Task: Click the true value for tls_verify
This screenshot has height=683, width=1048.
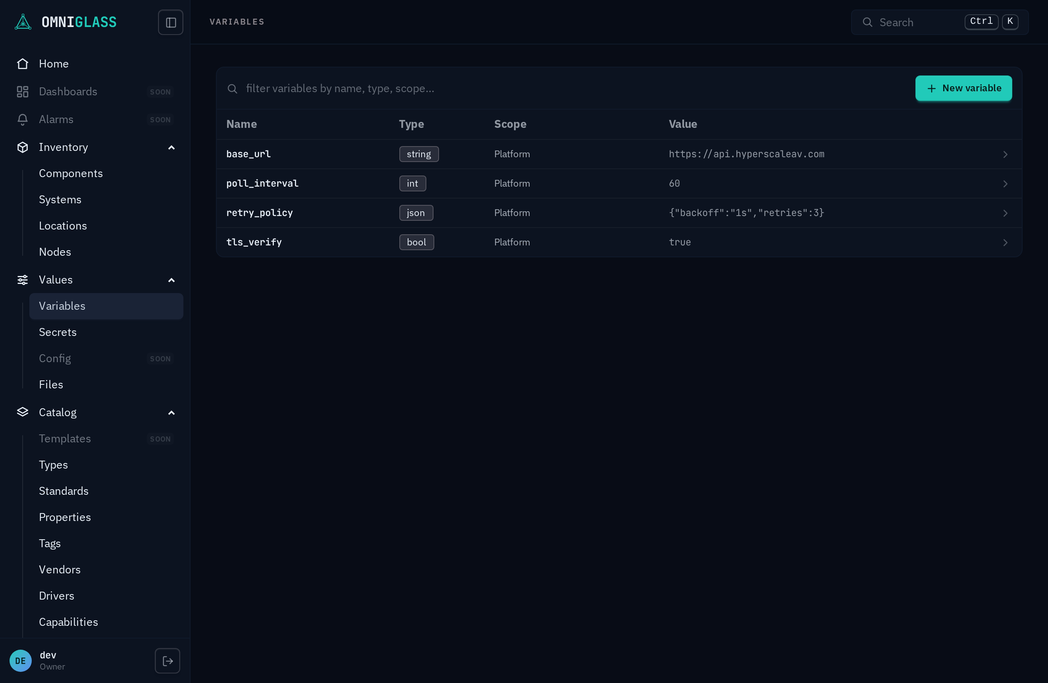Action: 680,243
